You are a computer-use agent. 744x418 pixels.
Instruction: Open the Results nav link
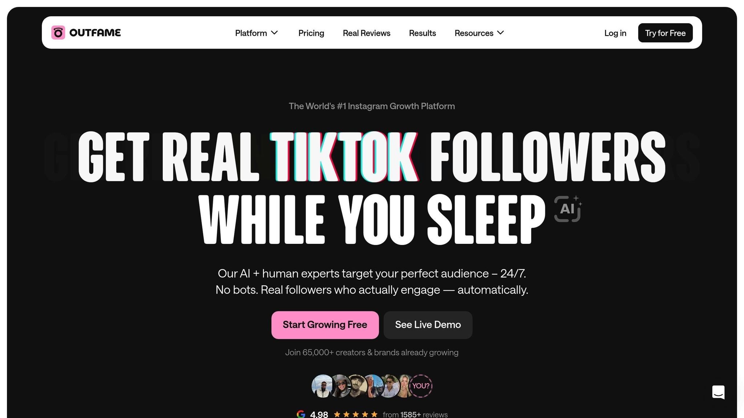[422, 33]
